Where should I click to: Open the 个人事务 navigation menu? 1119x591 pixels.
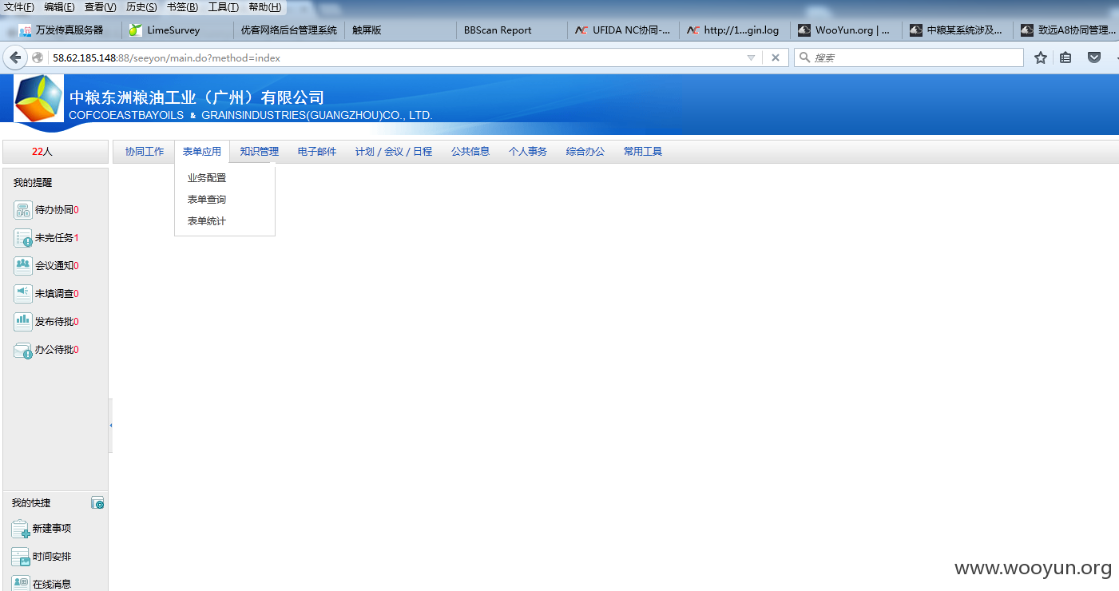coord(528,152)
